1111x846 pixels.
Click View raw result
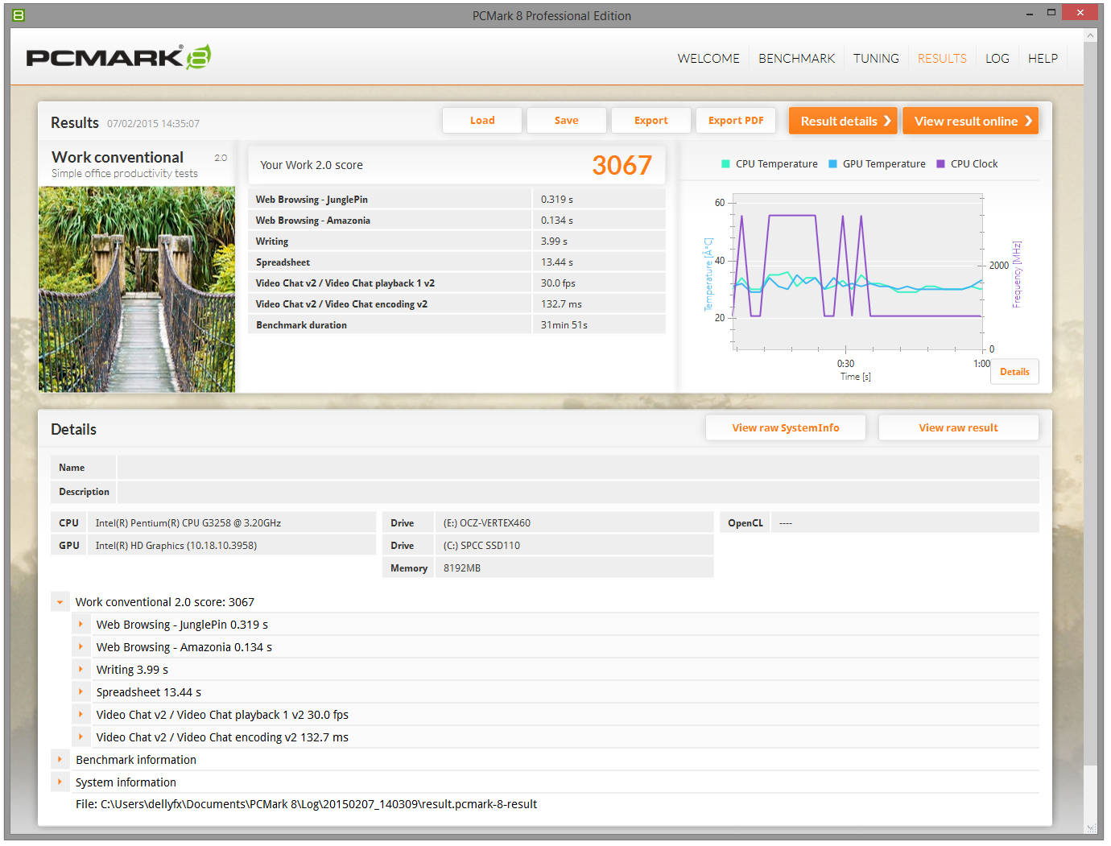(x=958, y=428)
